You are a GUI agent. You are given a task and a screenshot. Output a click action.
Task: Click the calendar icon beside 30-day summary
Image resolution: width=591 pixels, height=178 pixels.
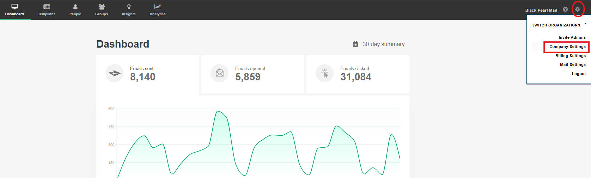(355, 44)
